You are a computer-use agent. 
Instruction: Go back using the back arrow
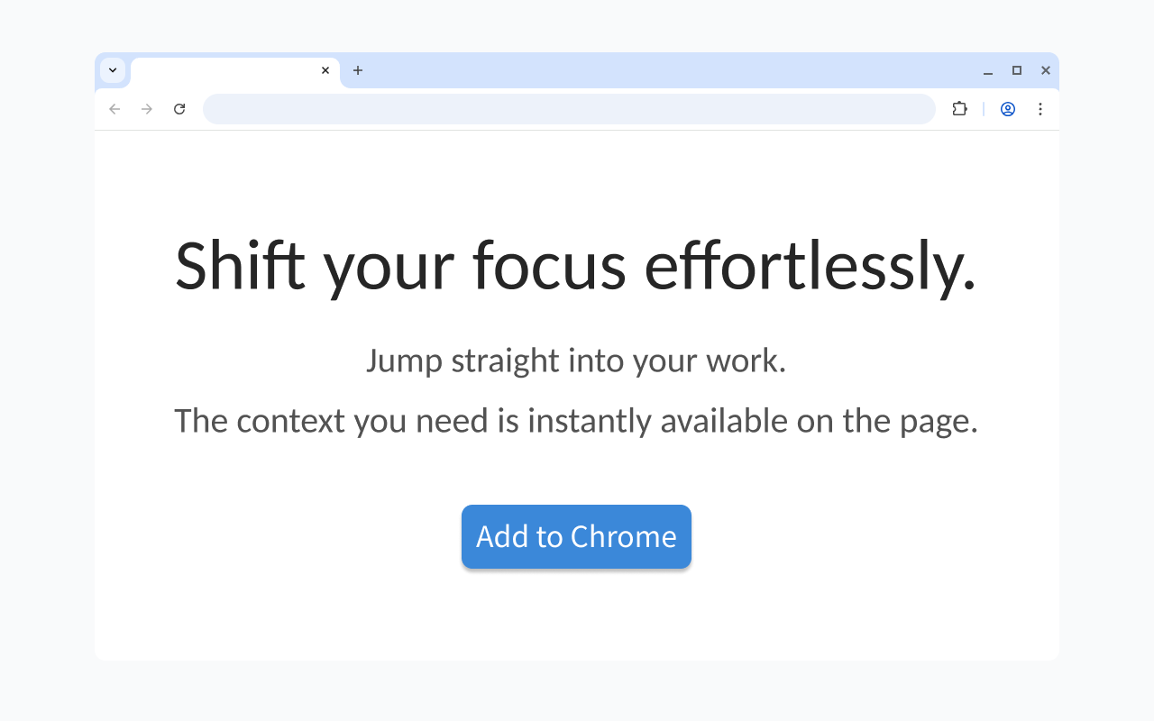click(x=114, y=109)
